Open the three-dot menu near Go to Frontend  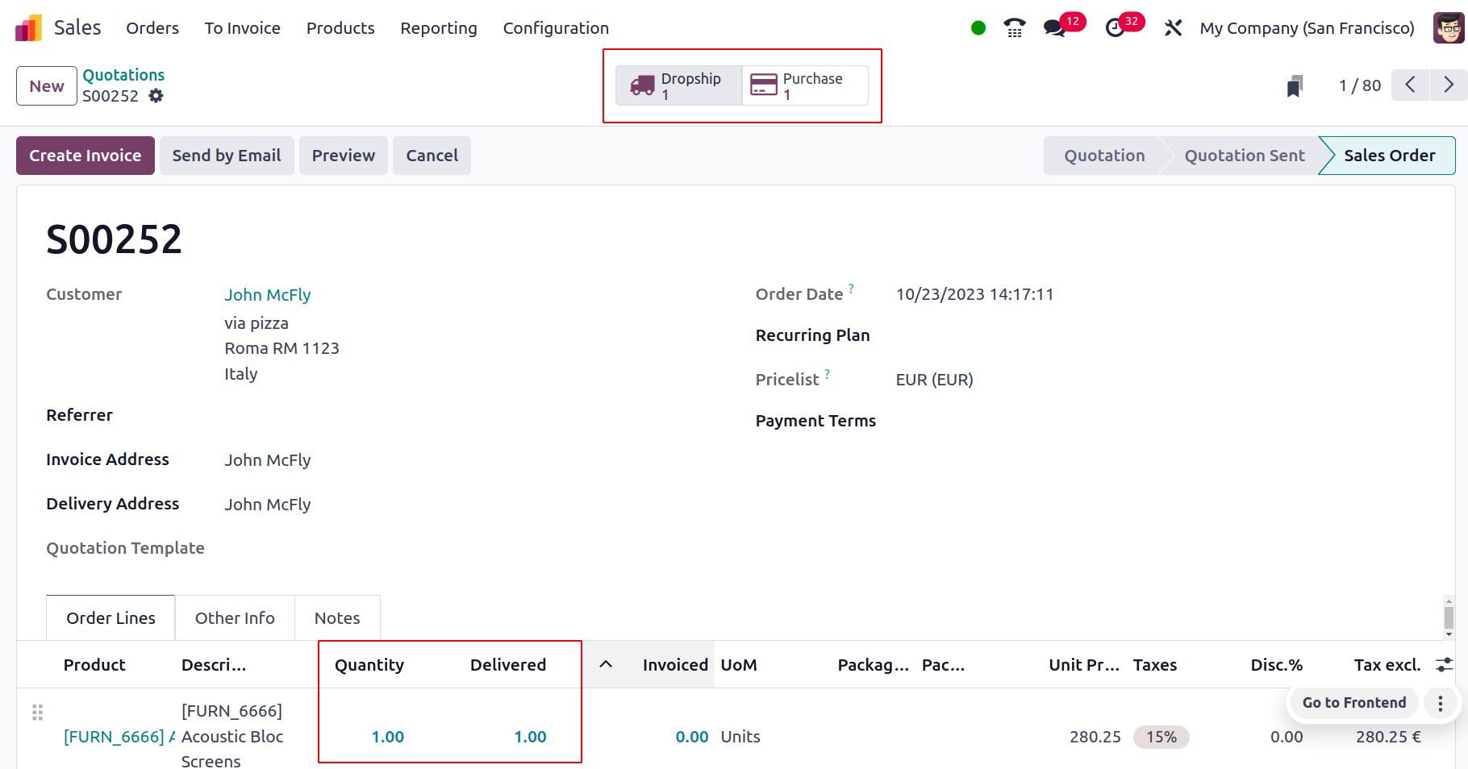coord(1440,702)
